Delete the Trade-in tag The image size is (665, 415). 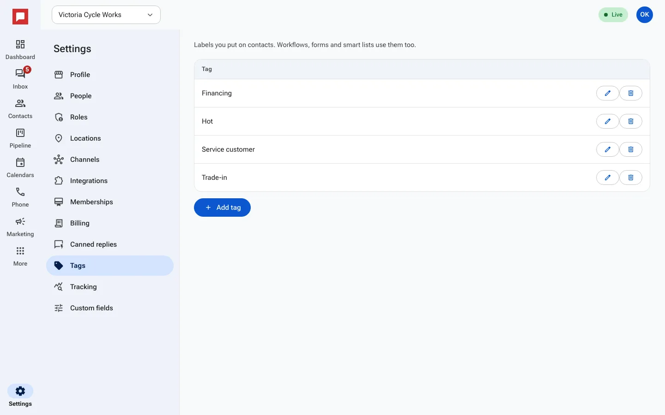(x=631, y=178)
